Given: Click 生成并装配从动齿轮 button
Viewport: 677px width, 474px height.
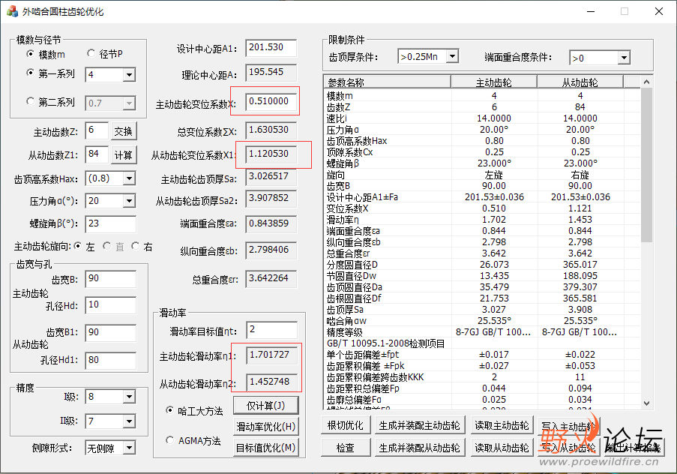Looking at the screenshot, I should (420, 448).
